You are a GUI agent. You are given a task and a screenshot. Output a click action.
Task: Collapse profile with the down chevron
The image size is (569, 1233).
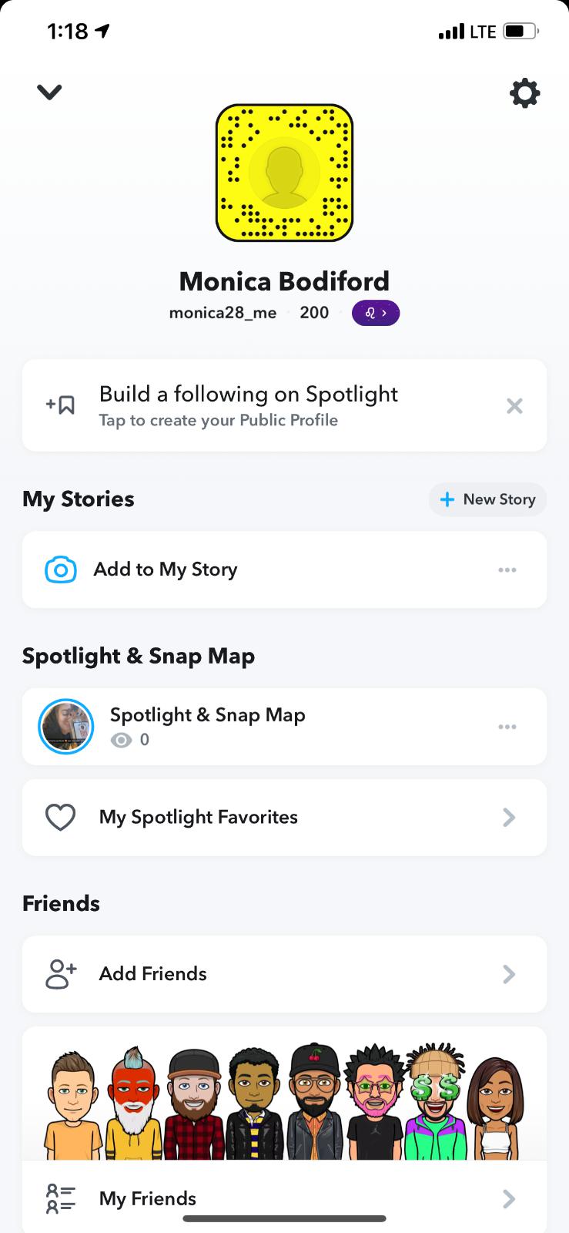[49, 92]
